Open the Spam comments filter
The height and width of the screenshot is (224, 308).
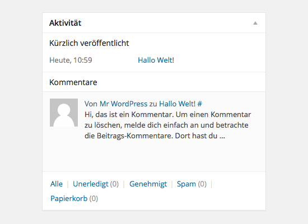[186, 184]
